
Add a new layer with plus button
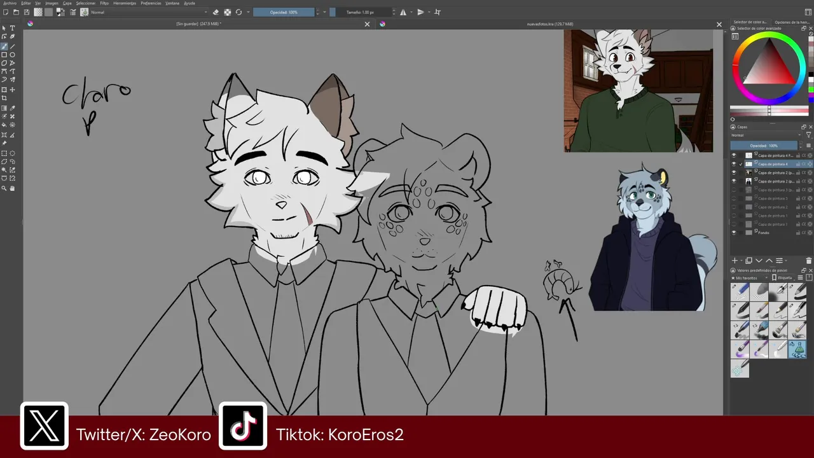(735, 261)
